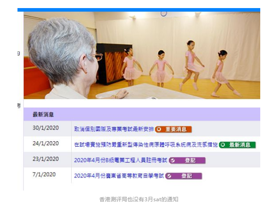Open 取消個別國際及專業考試最新安排 news link
Viewport: 271px width, 208px height.
pyautogui.click(x=114, y=129)
